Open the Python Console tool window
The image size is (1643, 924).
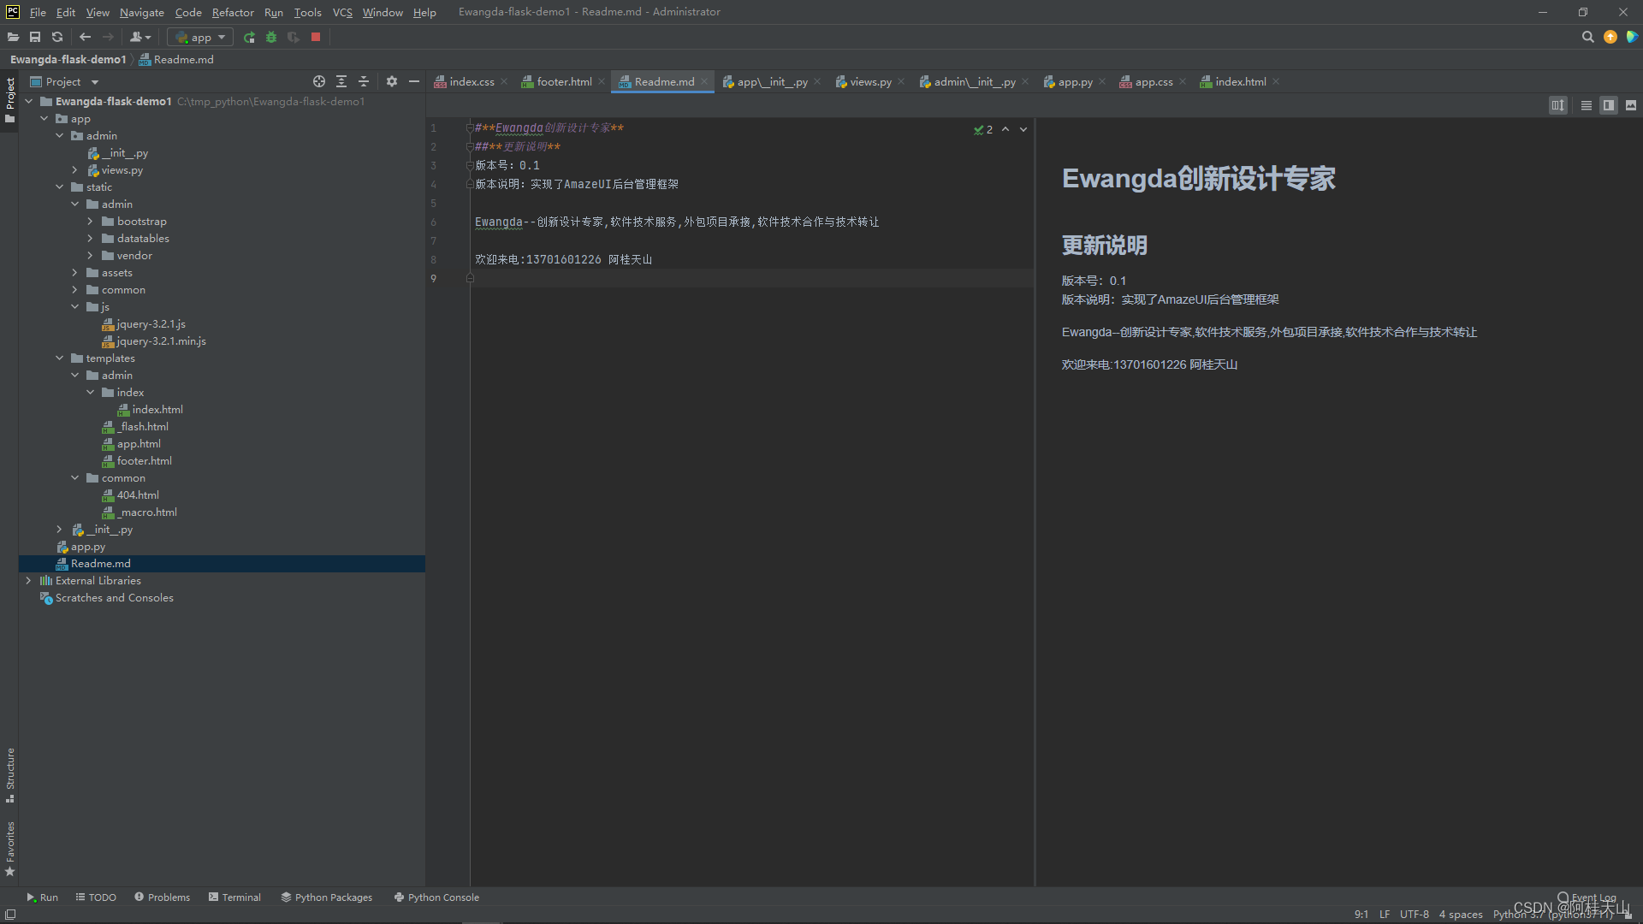436,897
